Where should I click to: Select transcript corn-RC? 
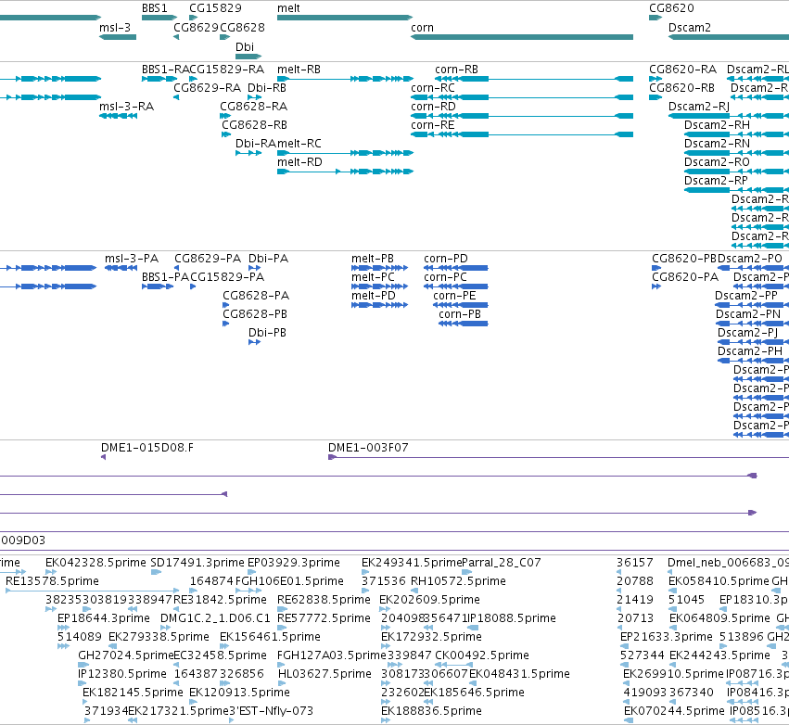point(433,88)
